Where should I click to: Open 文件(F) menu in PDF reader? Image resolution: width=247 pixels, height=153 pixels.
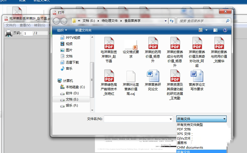coord(11,25)
